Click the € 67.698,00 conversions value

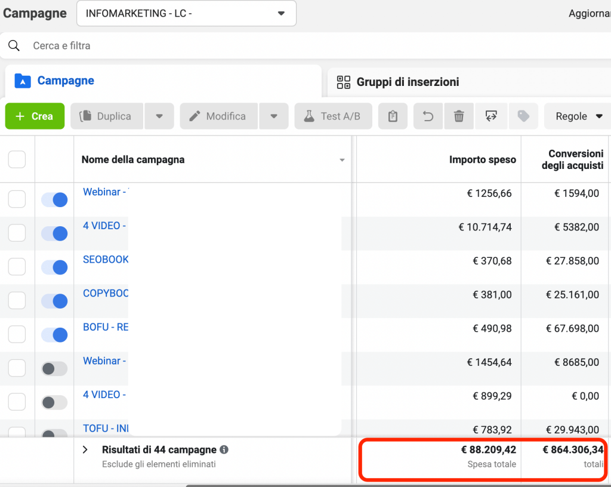[572, 328]
